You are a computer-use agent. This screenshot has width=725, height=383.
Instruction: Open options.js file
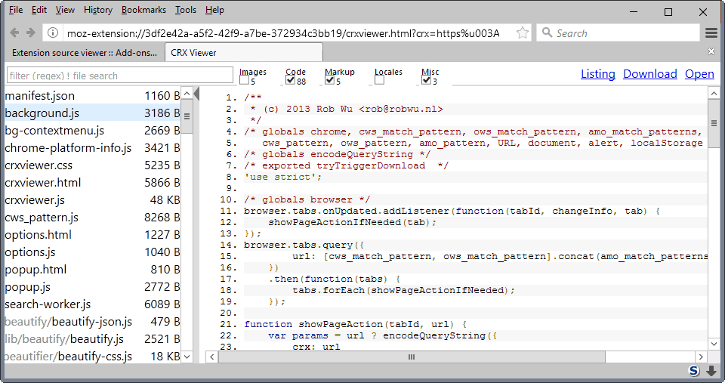tap(92, 252)
